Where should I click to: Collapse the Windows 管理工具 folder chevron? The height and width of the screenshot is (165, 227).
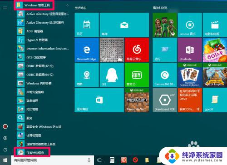68,5
